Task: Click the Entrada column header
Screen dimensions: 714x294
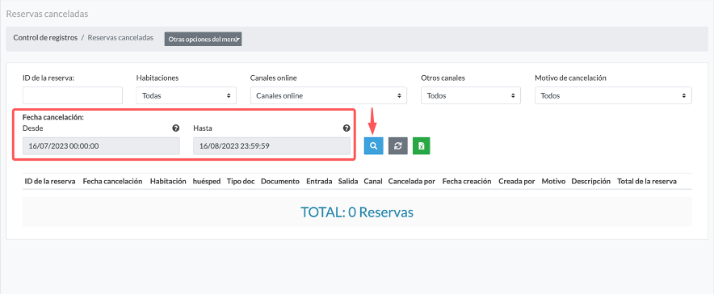Action: coord(319,181)
